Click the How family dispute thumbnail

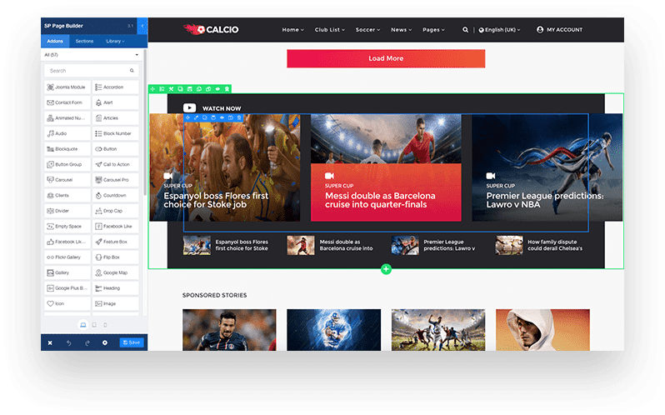(509, 246)
